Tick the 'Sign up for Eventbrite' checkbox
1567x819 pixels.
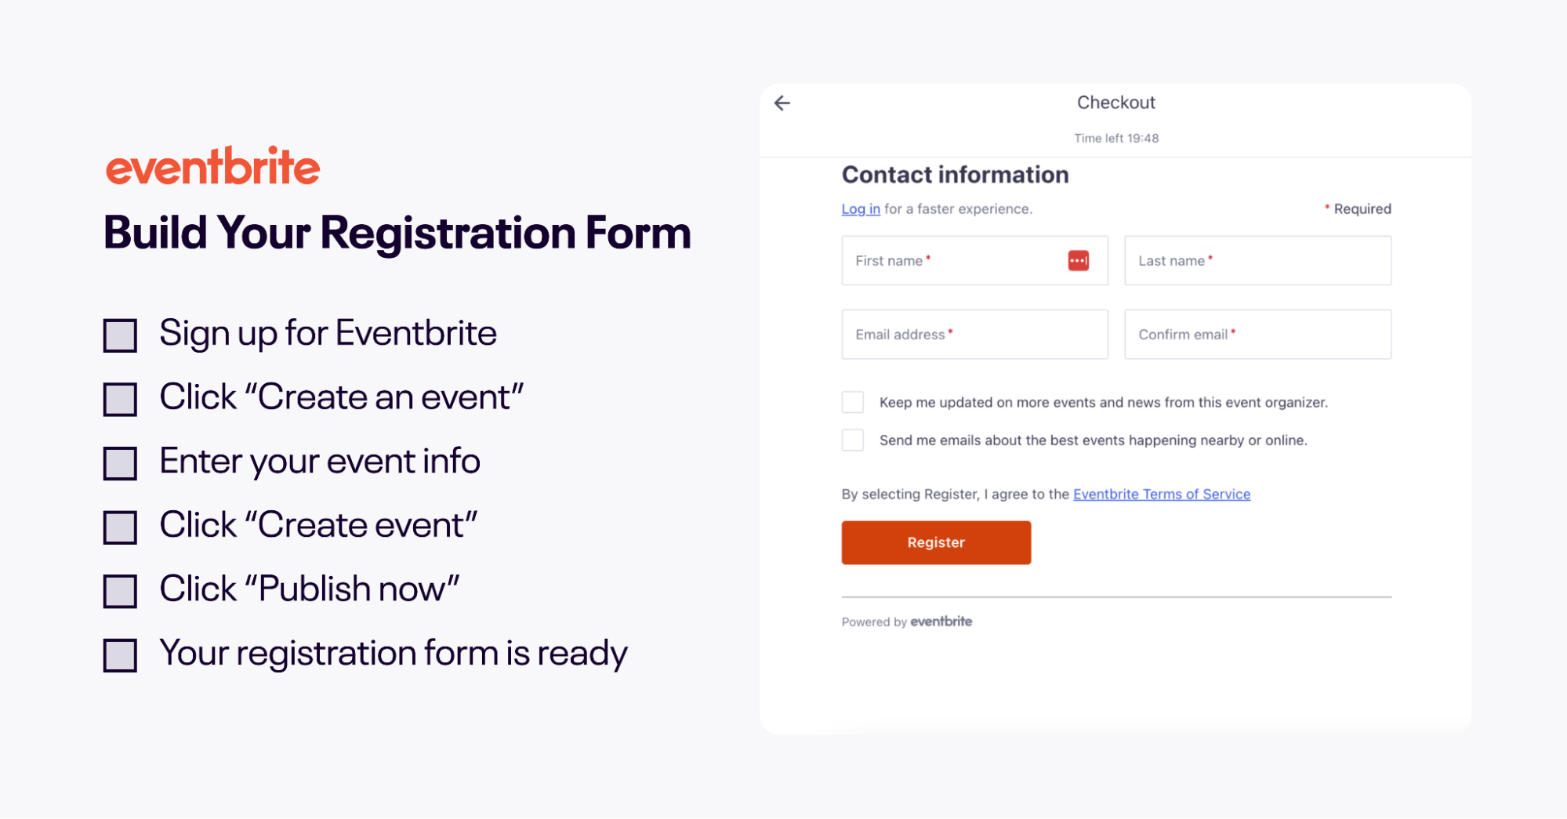pos(120,335)
